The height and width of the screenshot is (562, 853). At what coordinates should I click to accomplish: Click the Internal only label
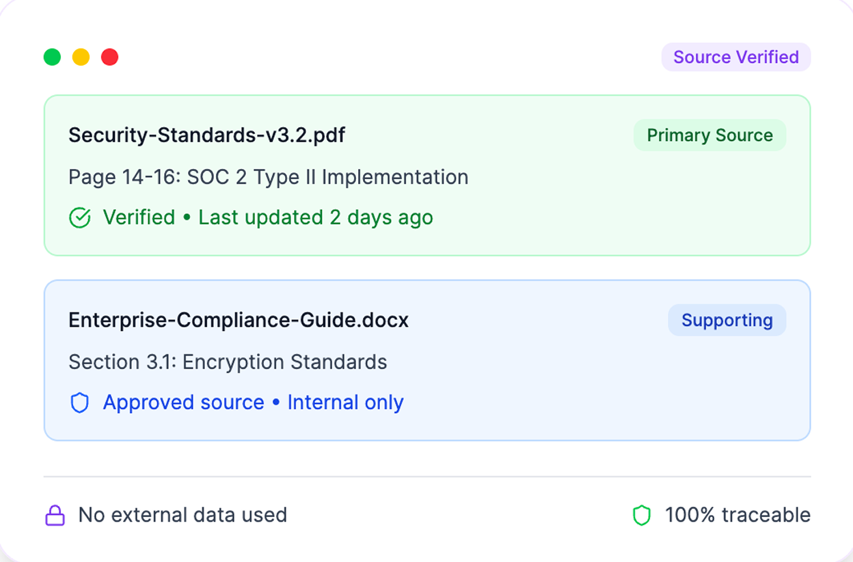345,403
